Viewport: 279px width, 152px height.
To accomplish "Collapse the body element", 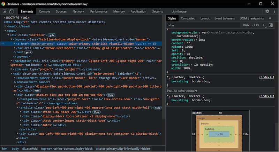I will [x=5, y=31].
